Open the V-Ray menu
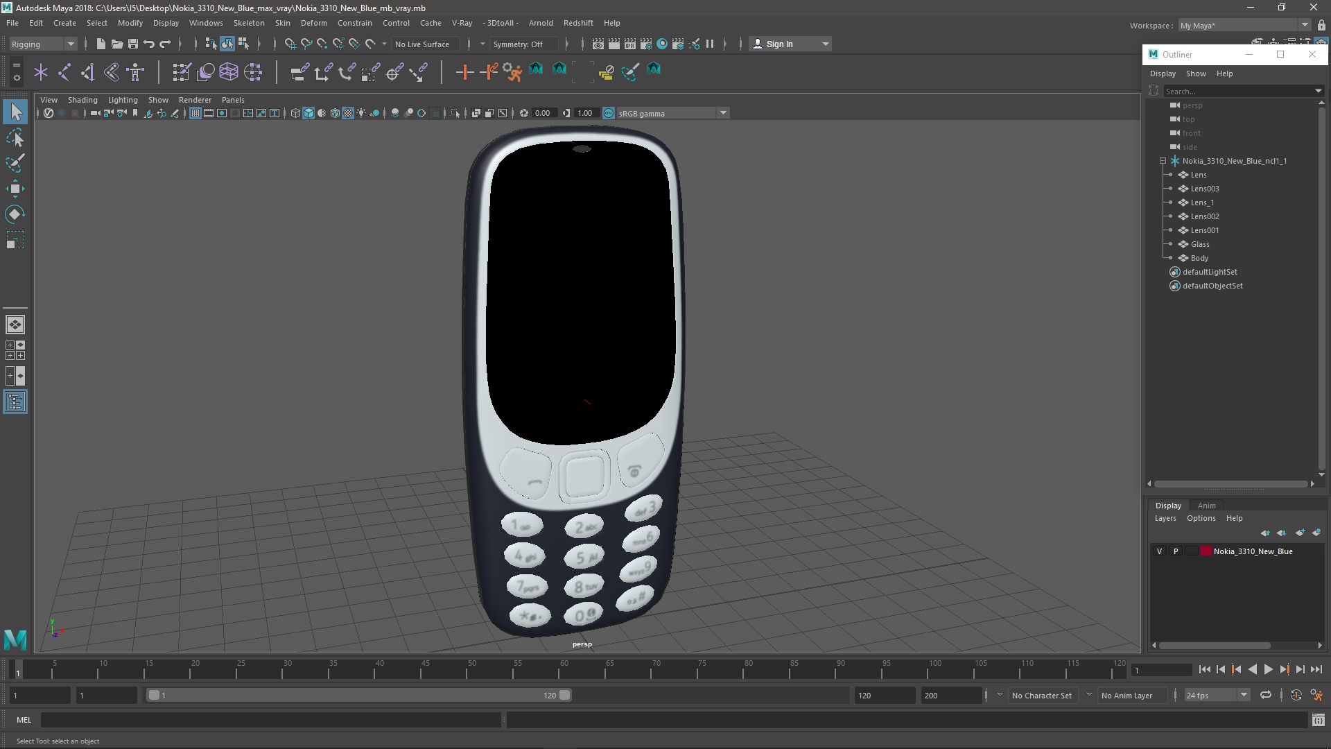Viewport: 1331px width, 749px height. point(462,23)
